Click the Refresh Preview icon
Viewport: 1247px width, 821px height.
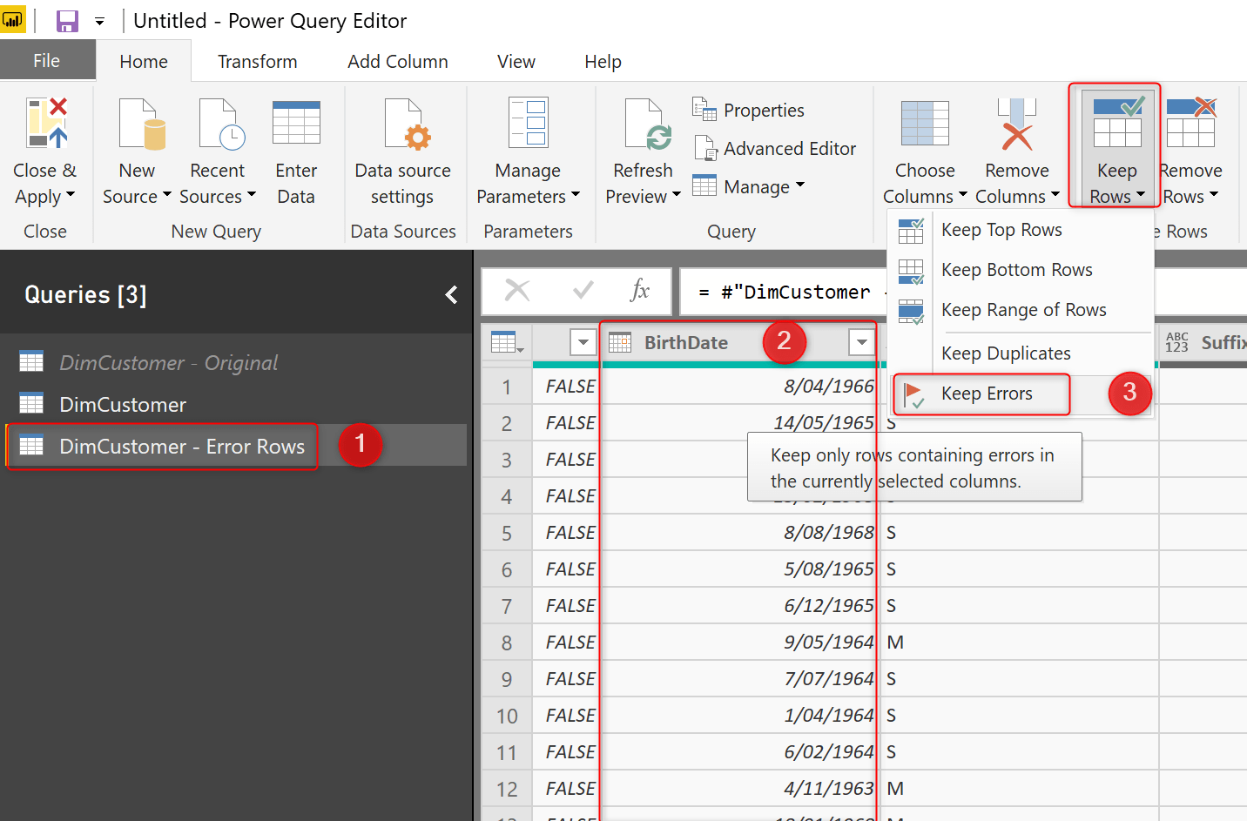pos(646,123)
